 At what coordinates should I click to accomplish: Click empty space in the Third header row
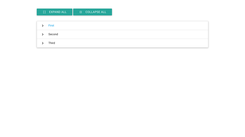coord(153,43)
